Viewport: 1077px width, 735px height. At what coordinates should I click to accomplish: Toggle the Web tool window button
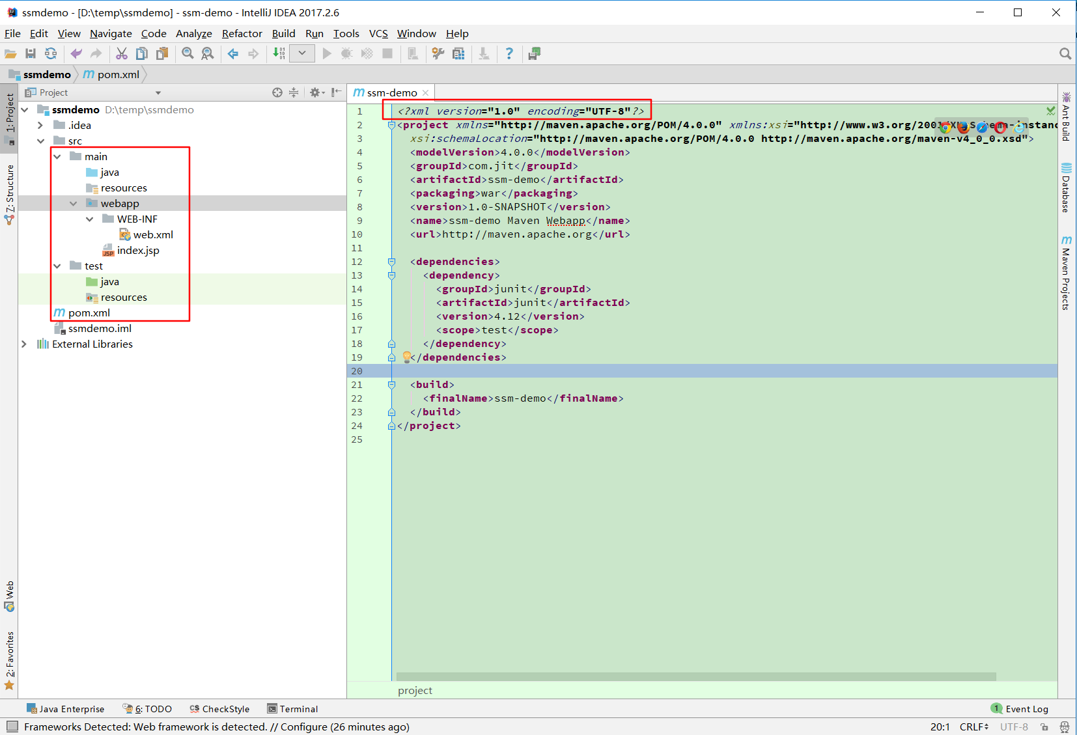9,596
